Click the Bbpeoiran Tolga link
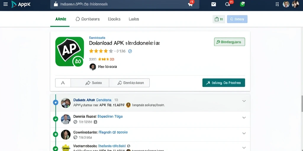Screen dimensions: 303x151 tap(110, 116)
